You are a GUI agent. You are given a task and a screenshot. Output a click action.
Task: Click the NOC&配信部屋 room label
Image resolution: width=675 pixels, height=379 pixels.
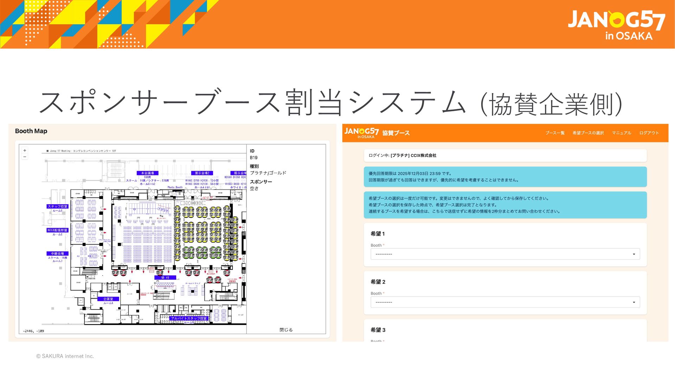point(57,230)
